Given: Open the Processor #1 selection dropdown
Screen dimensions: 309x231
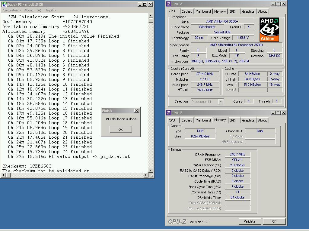Looking at the screenshot, I should pyautogui.click(x=221, y=102).
